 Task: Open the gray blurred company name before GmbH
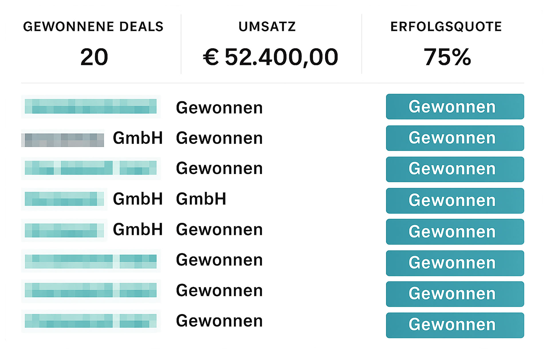(x=63, y=140)
